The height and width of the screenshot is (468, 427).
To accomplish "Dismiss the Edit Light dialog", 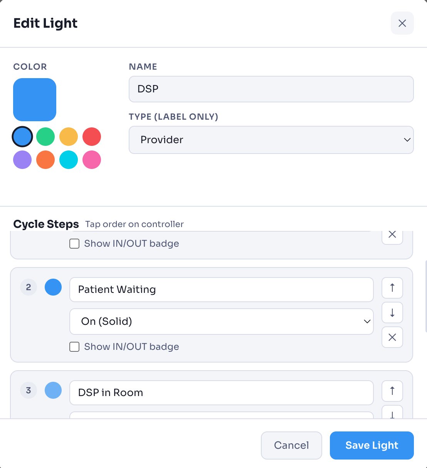I will 402,23.
